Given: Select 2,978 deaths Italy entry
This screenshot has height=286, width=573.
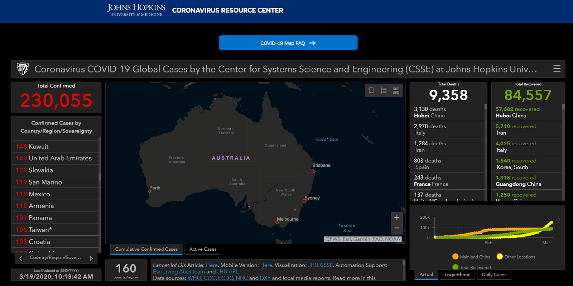Looking at the screenshot, I should (x=447, y=129).
